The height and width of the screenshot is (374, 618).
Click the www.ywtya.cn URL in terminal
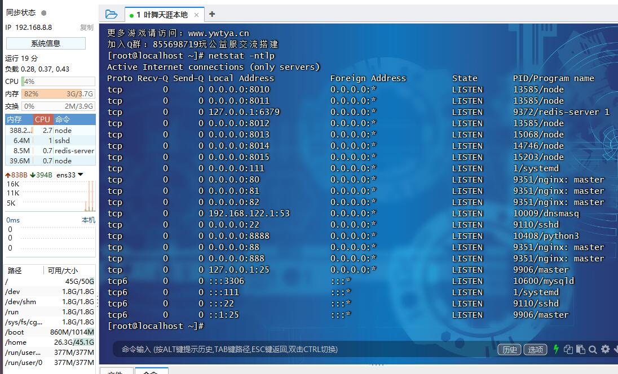218,33
